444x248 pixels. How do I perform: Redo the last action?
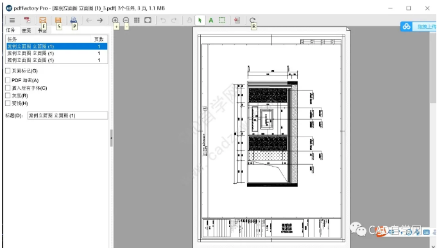tap(174, 21)
